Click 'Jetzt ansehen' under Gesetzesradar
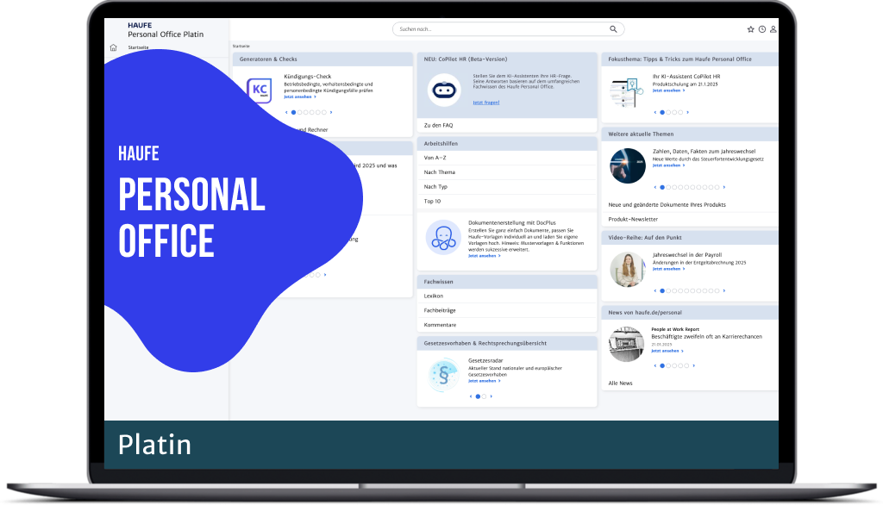Screen dimensions: 883x505 click(x=485, y=381)
